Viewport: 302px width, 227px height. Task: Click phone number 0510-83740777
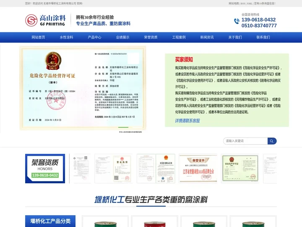(x=259, y=26)
